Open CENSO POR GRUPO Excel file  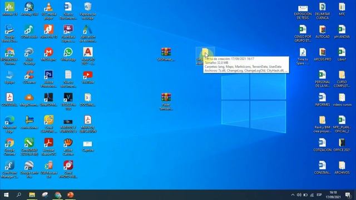303,33
